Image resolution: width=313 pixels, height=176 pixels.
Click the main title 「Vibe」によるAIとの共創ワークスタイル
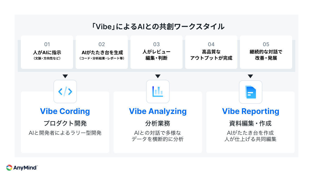tap(156, 27)
